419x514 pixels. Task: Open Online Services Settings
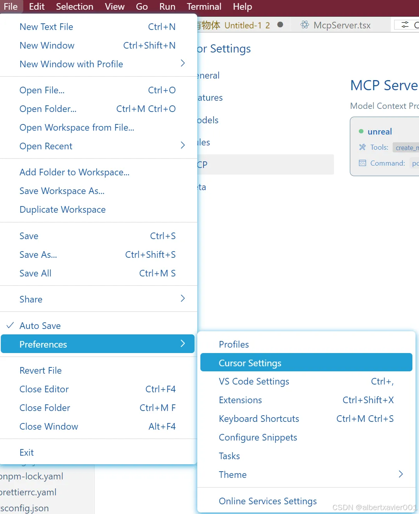[x=306, y=501]
